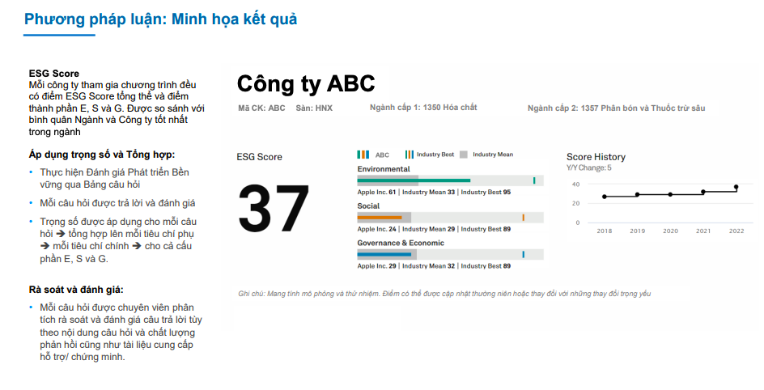Click the Environmental Industry Best green marker

(534, 180)
